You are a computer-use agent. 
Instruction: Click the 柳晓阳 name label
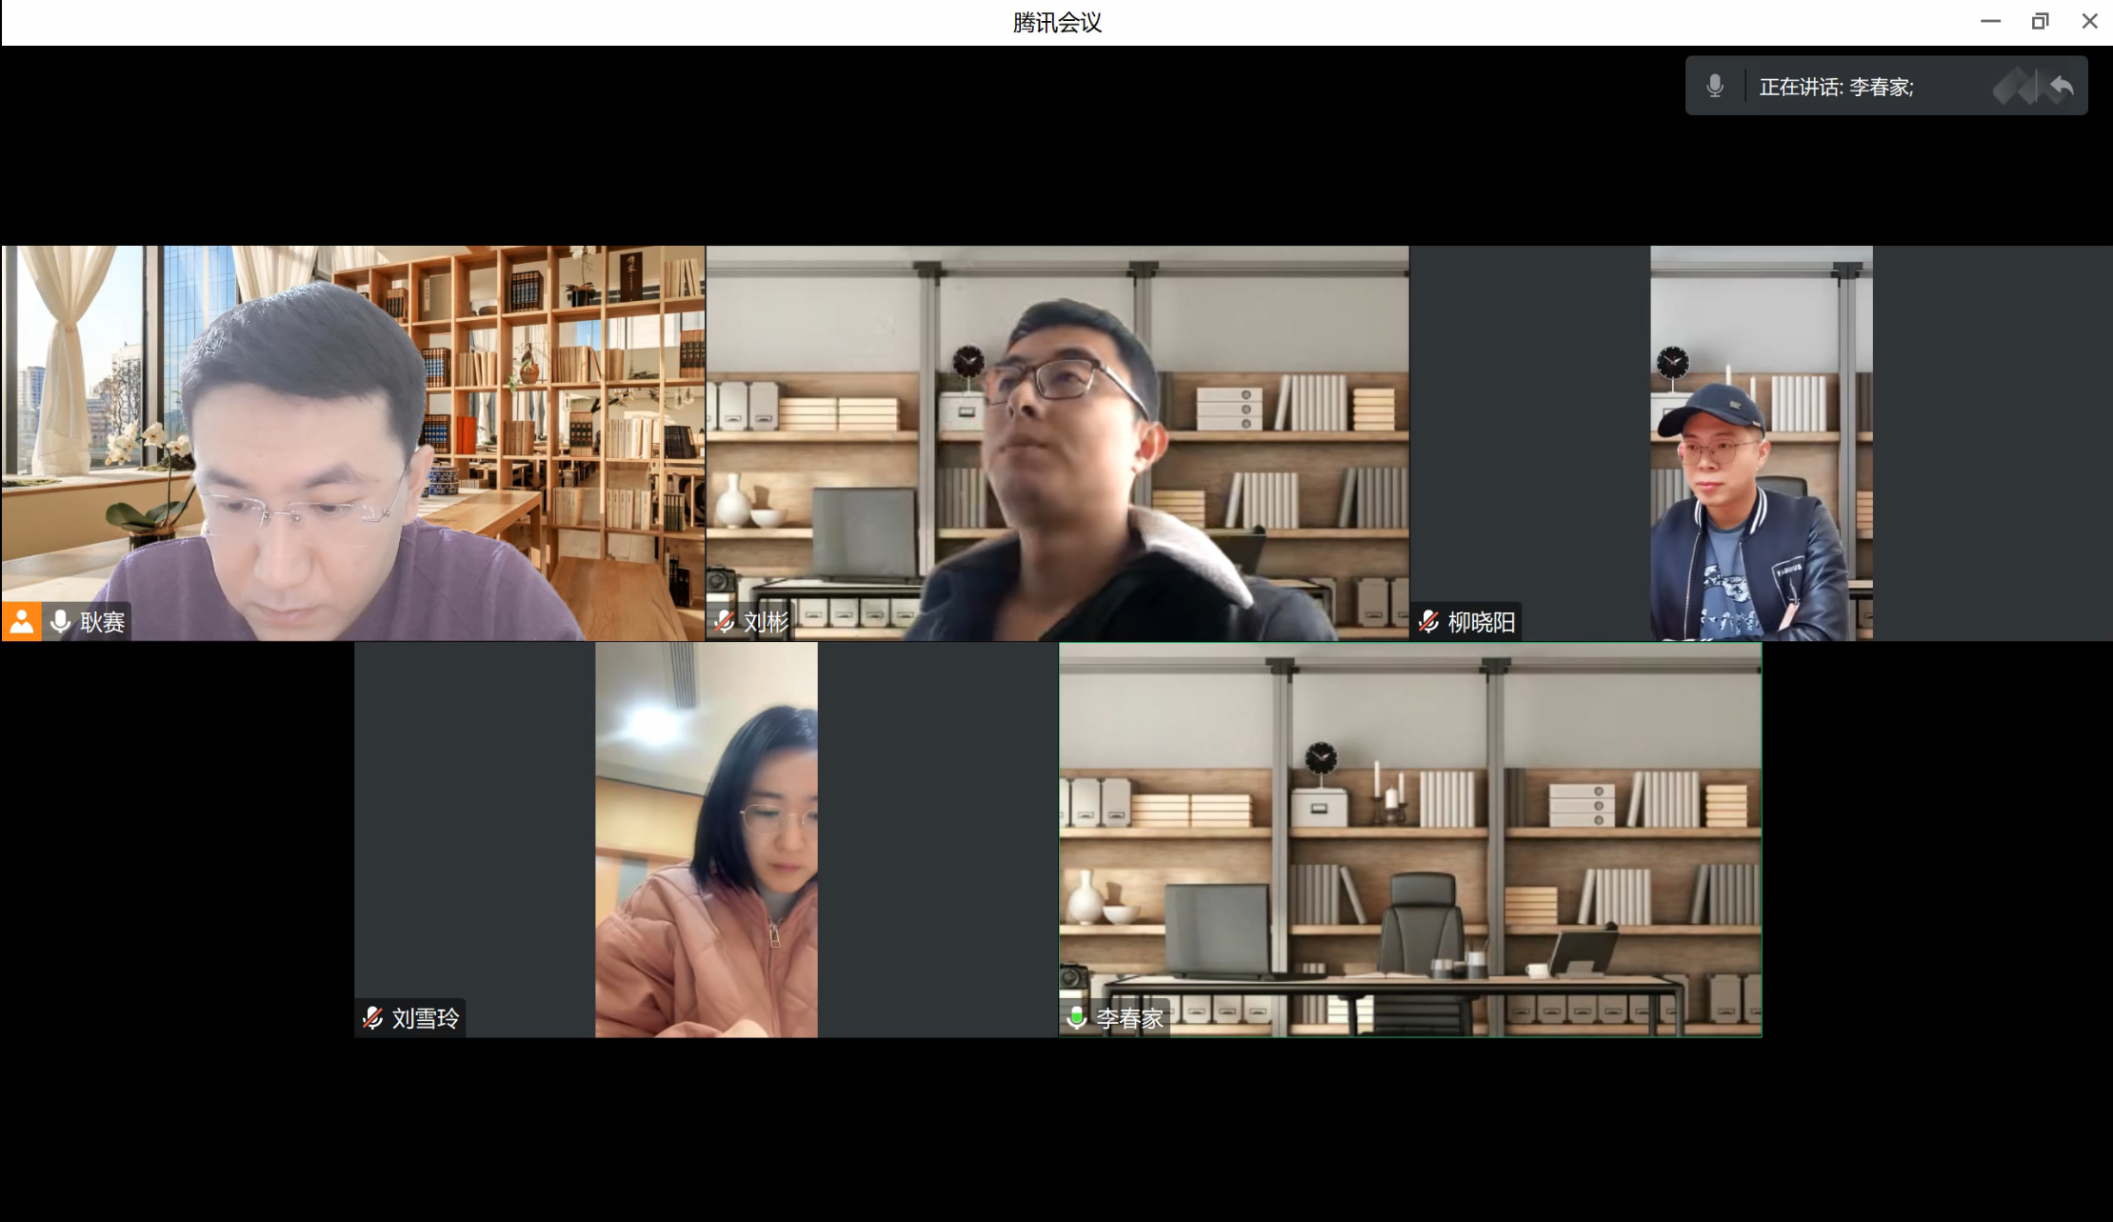(x=1481, y=622)
